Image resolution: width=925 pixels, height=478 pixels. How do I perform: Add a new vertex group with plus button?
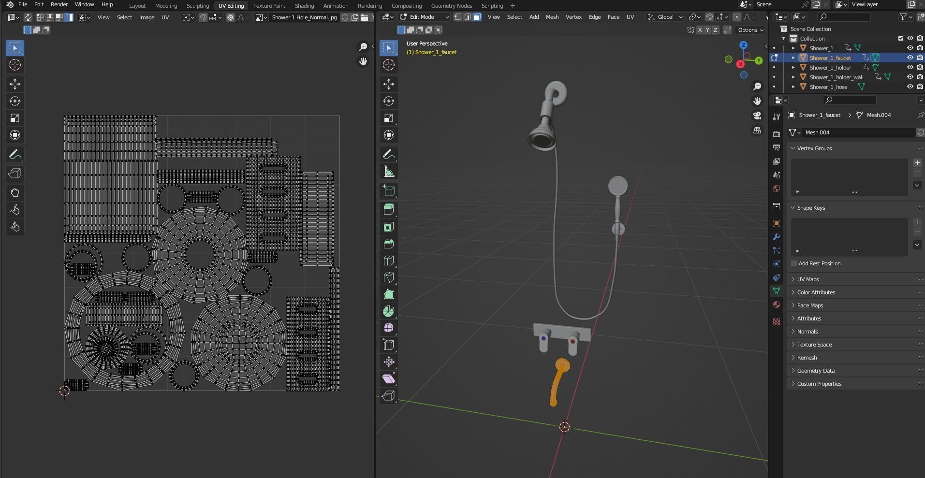(x=917, y=163)
